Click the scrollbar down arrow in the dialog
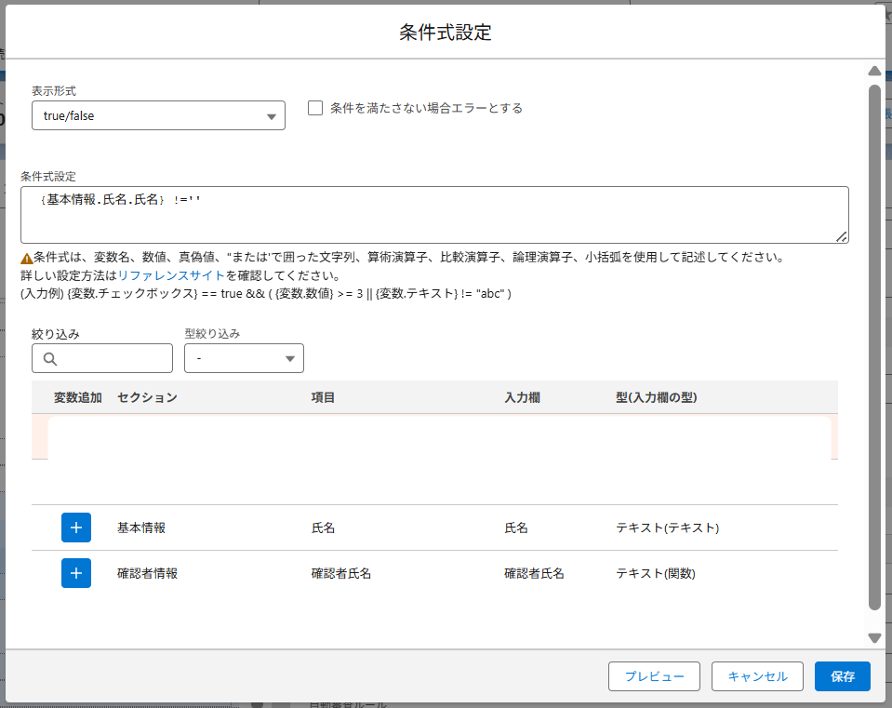Screen dimensions: 892x708 874,637
